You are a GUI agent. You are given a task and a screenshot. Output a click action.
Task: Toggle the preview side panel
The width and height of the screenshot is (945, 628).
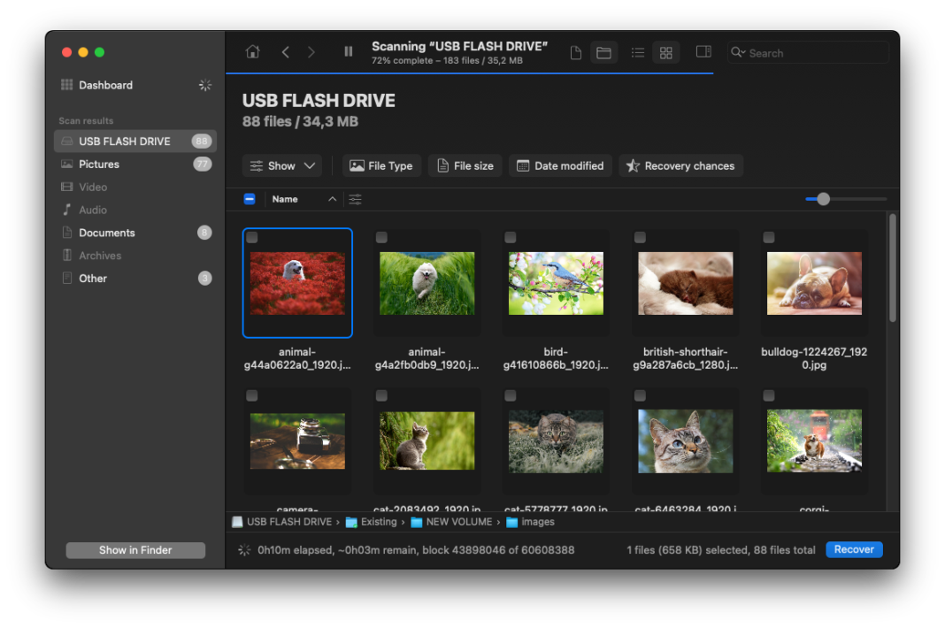click(x=703, y=52)
